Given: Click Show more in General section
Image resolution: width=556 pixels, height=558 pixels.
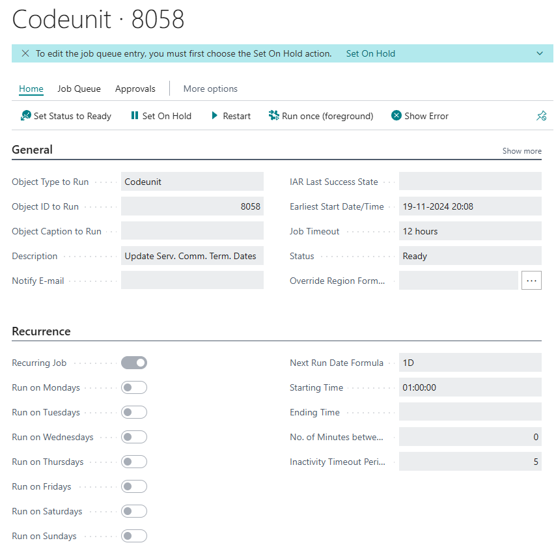Looking at the screenshot, I should 521,151.
